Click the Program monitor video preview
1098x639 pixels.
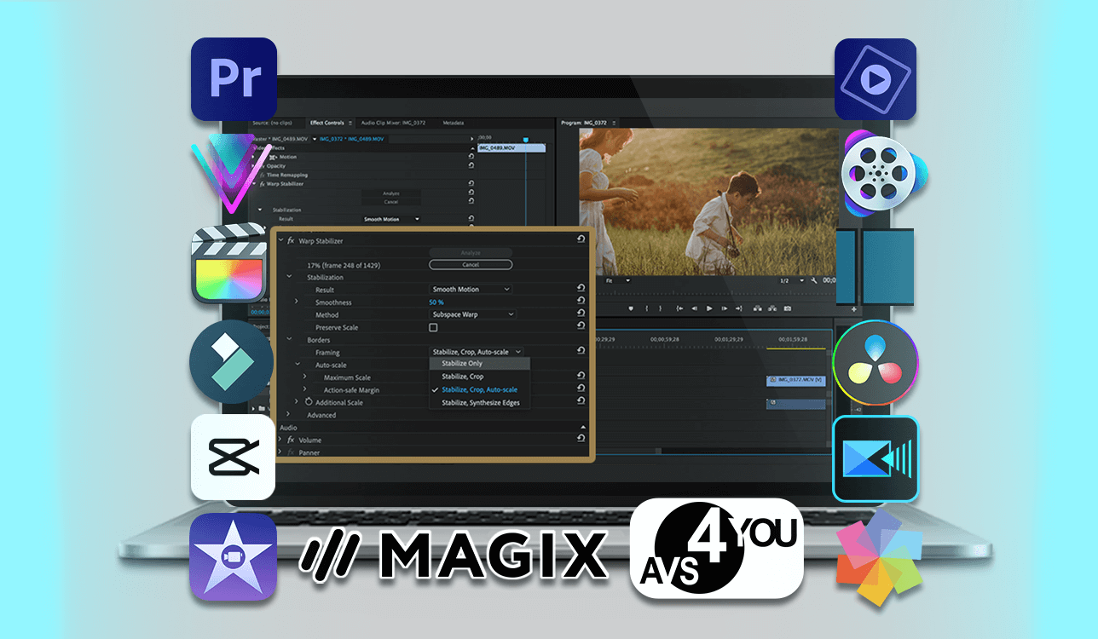click(x=709, y=201)
